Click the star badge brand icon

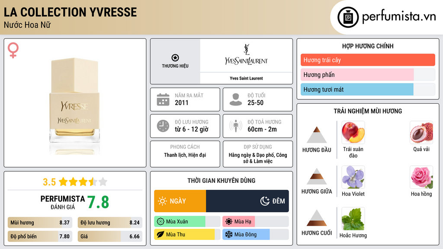(x=175, y=58)
